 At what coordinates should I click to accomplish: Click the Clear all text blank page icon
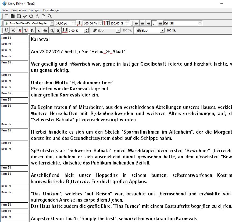(6, 16)
